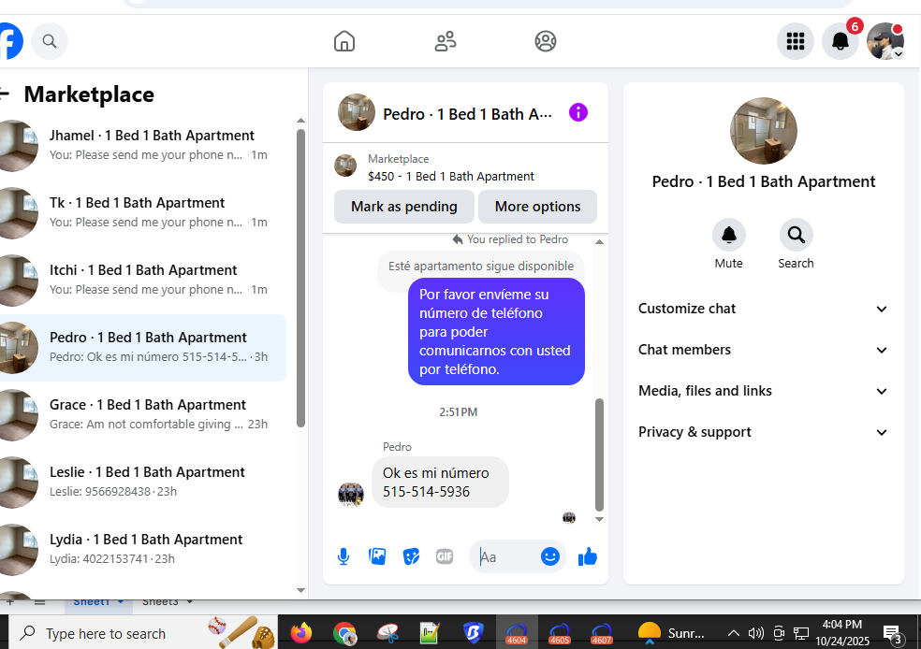Screen dimensions: 921x649
Task: Open taskbar app labeled 4607
Action: pyautogui.click(x=602, y=633)
